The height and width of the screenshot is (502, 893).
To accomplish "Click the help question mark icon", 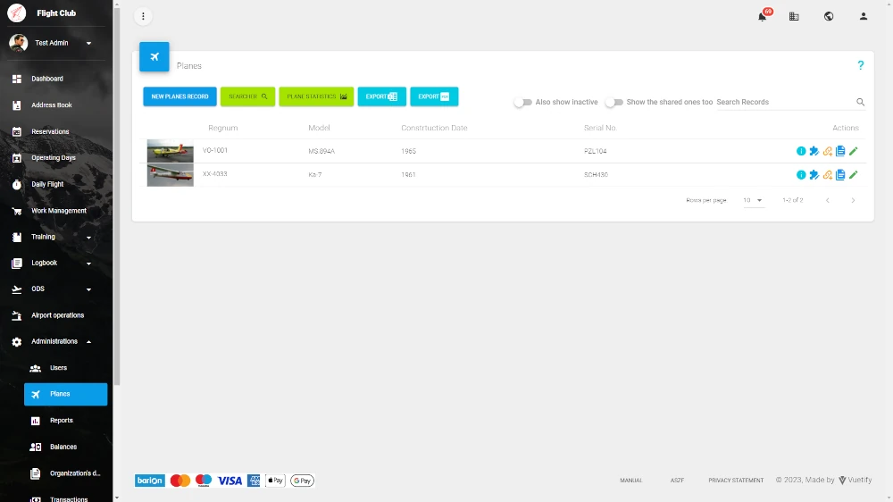I will [861, 65].
